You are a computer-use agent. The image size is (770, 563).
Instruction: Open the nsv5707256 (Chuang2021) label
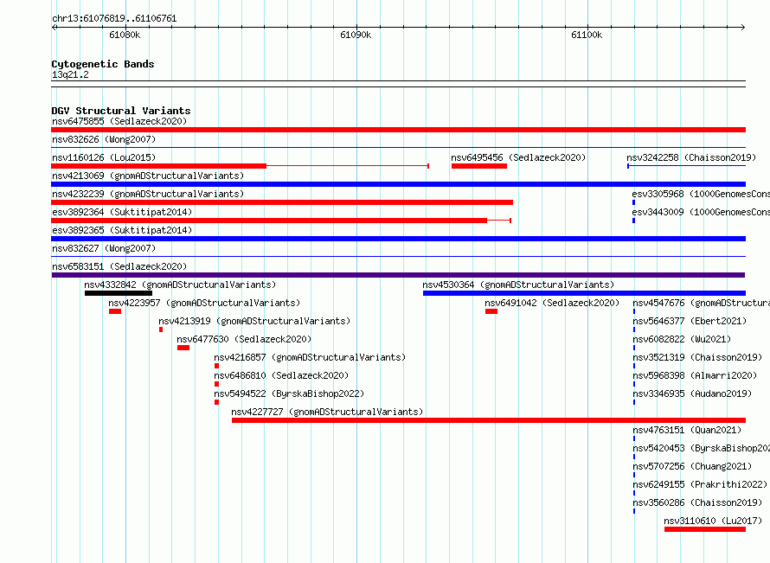point(692,466)
